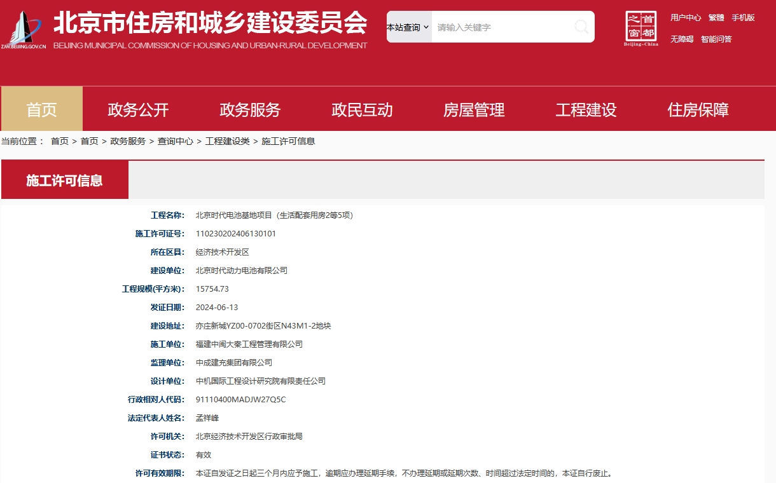Click the Beijing commission building logo
The image size is (776, 483).
click(24, 29)
